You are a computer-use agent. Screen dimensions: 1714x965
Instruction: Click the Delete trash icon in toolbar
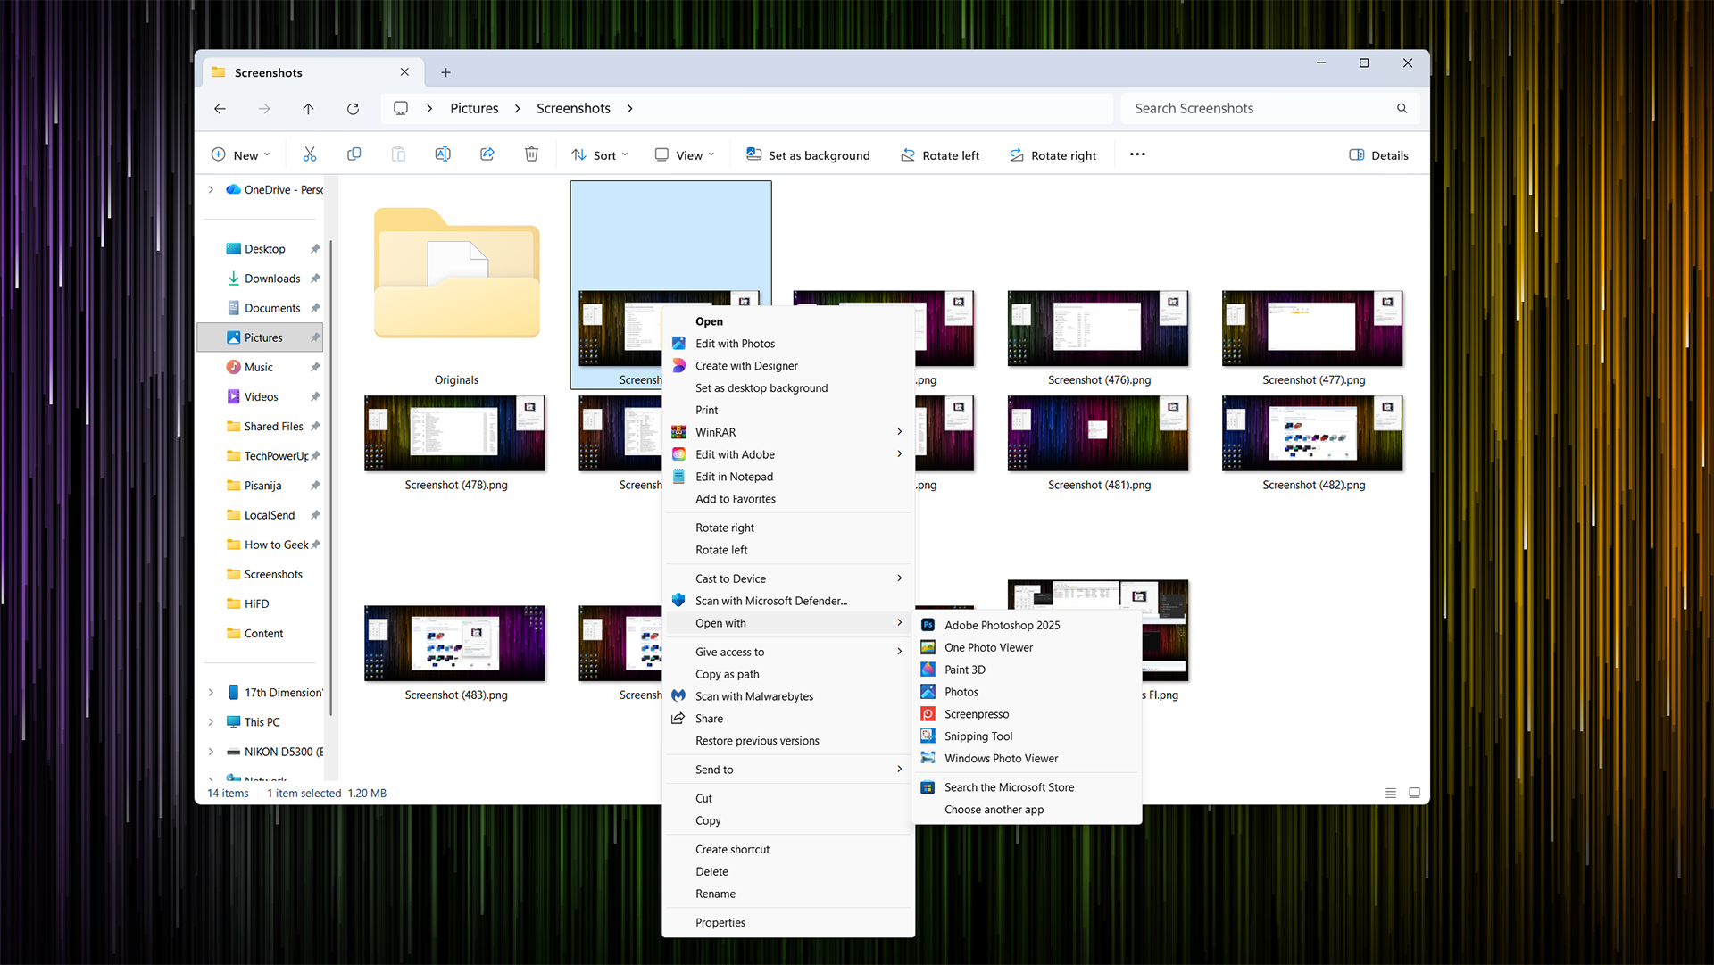click(x=532, y=154)
